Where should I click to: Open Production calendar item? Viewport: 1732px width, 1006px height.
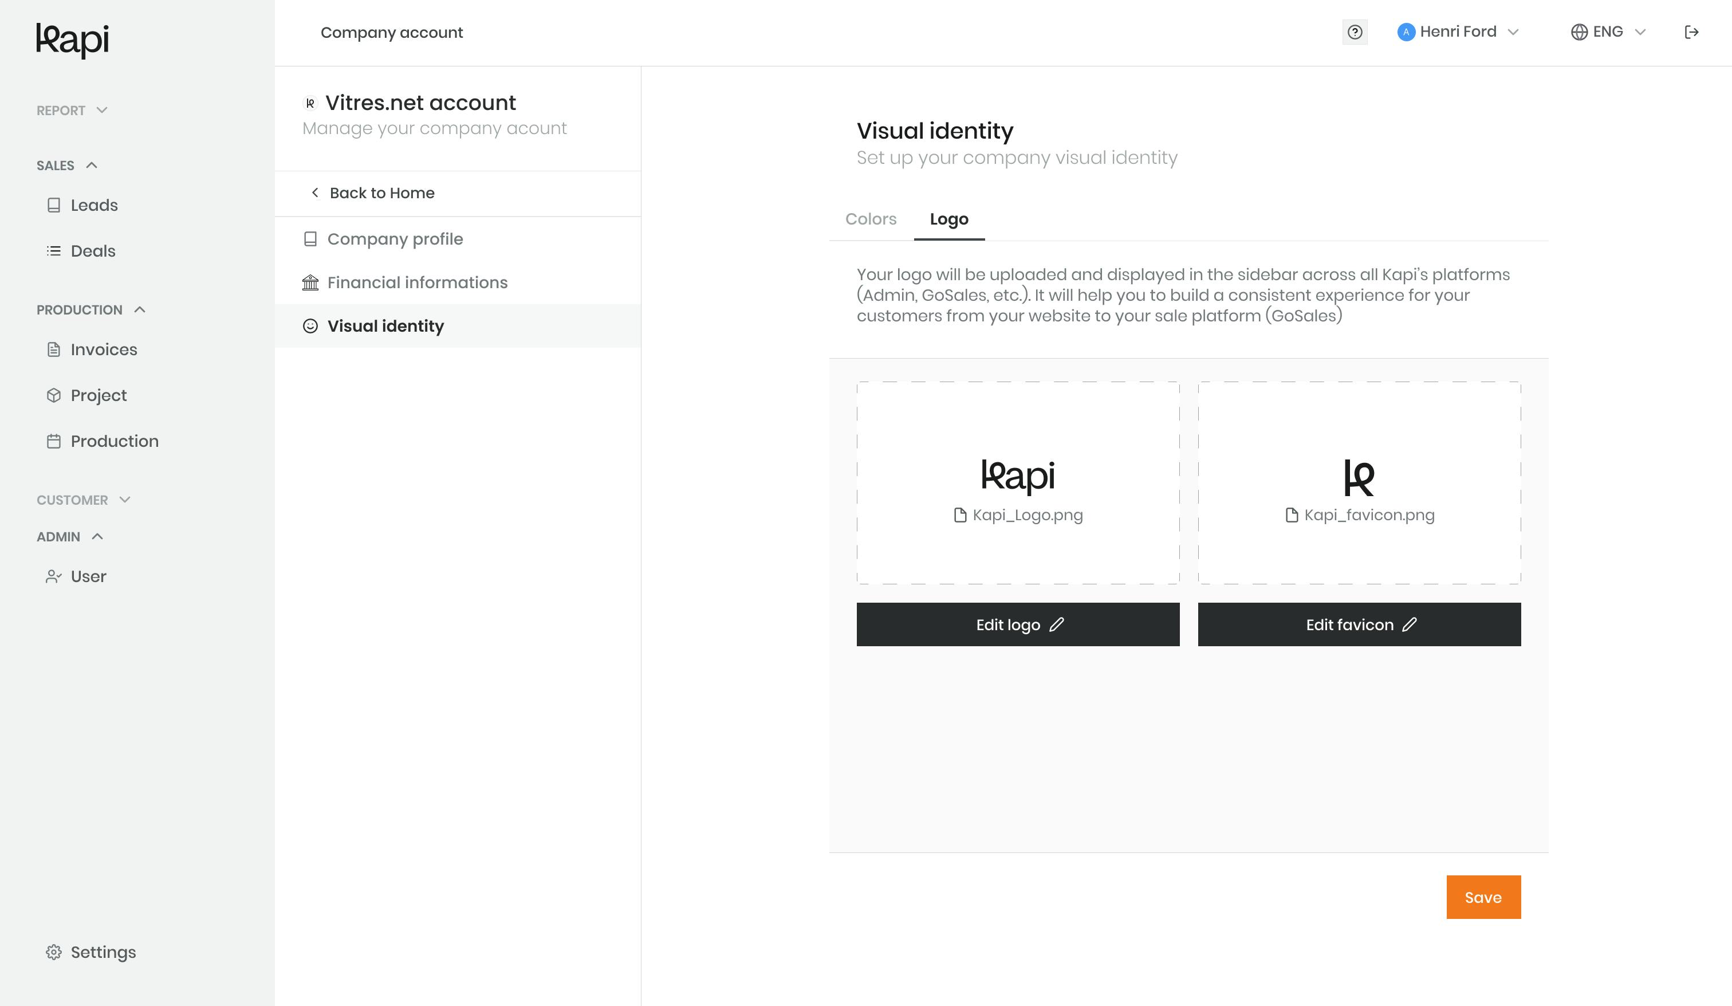coord(103,441)
